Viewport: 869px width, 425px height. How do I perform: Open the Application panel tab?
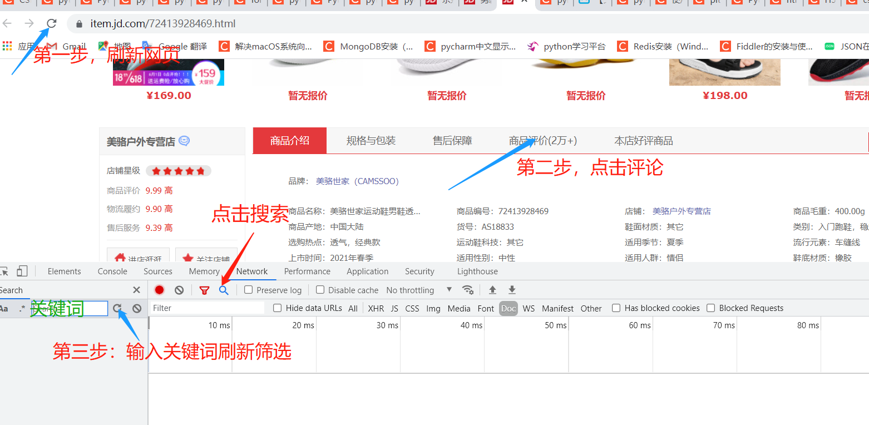(x=367, y=271)
